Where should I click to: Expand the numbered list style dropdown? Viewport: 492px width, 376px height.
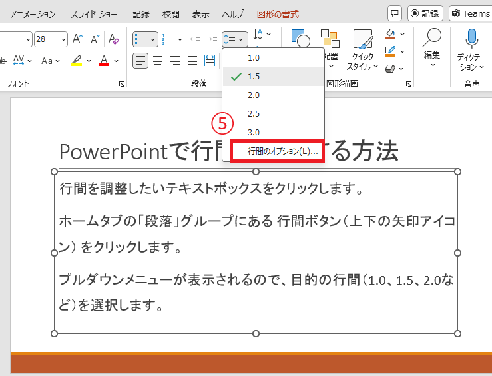pyautogui.click(x=180, y=39)
